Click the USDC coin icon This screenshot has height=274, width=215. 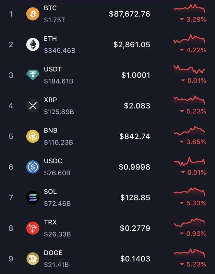[x=33, y=167]
